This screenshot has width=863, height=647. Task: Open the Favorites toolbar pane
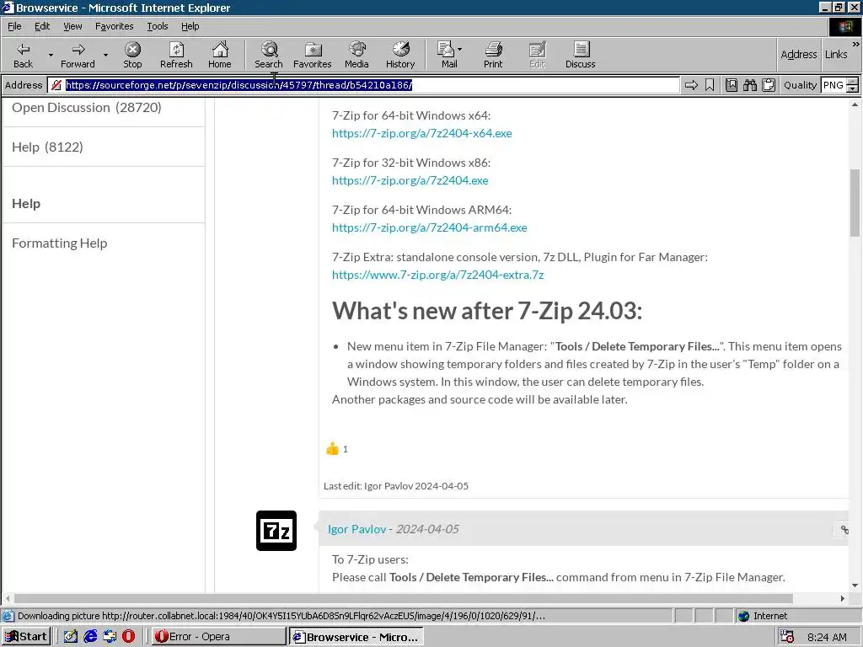point(312,55)
